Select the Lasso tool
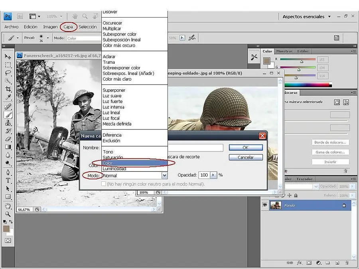 8,73
